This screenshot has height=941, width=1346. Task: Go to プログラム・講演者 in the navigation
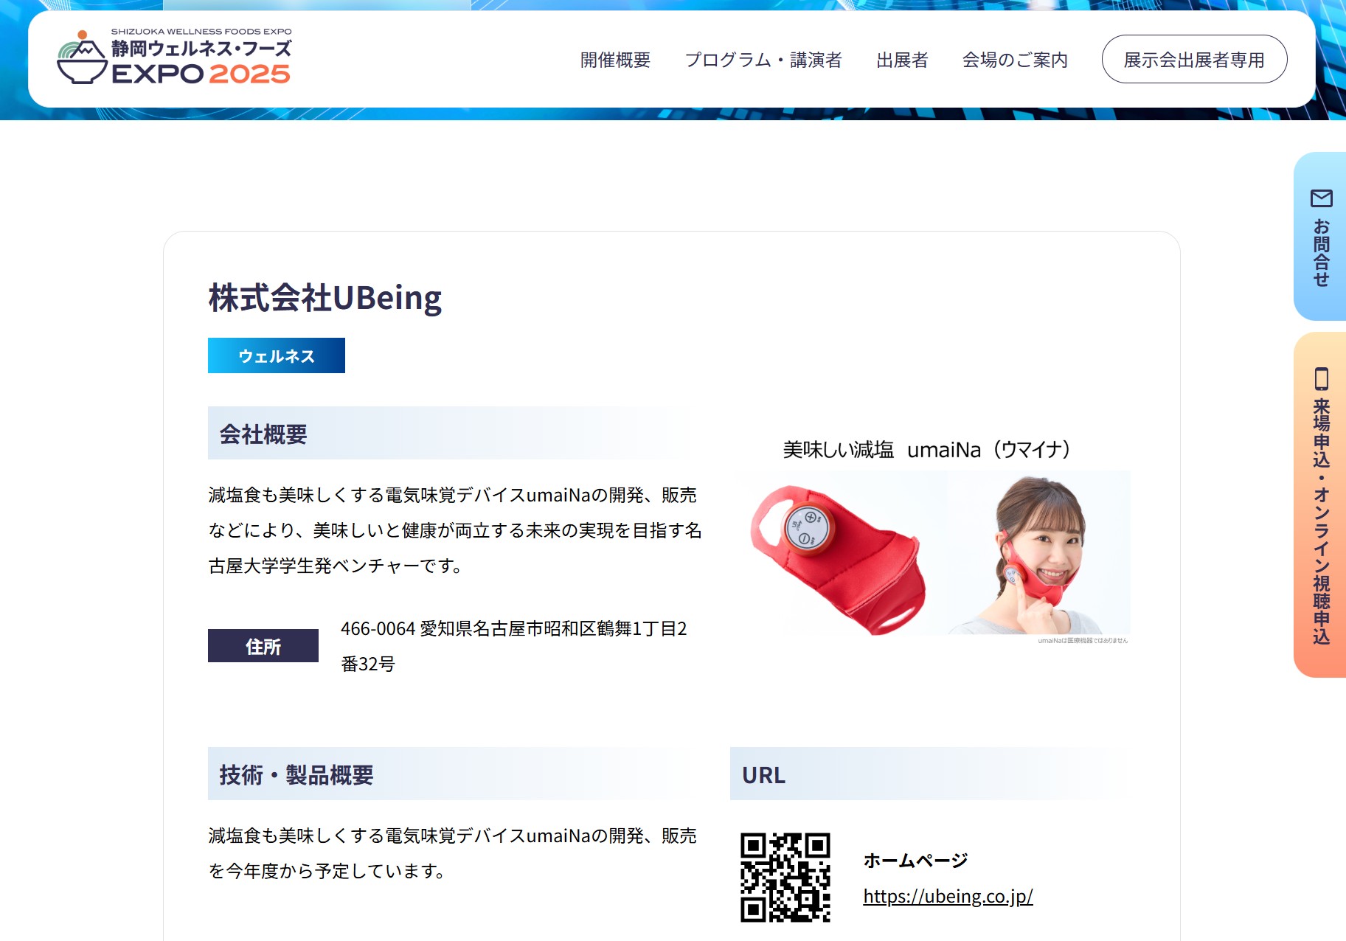[763, 60]
